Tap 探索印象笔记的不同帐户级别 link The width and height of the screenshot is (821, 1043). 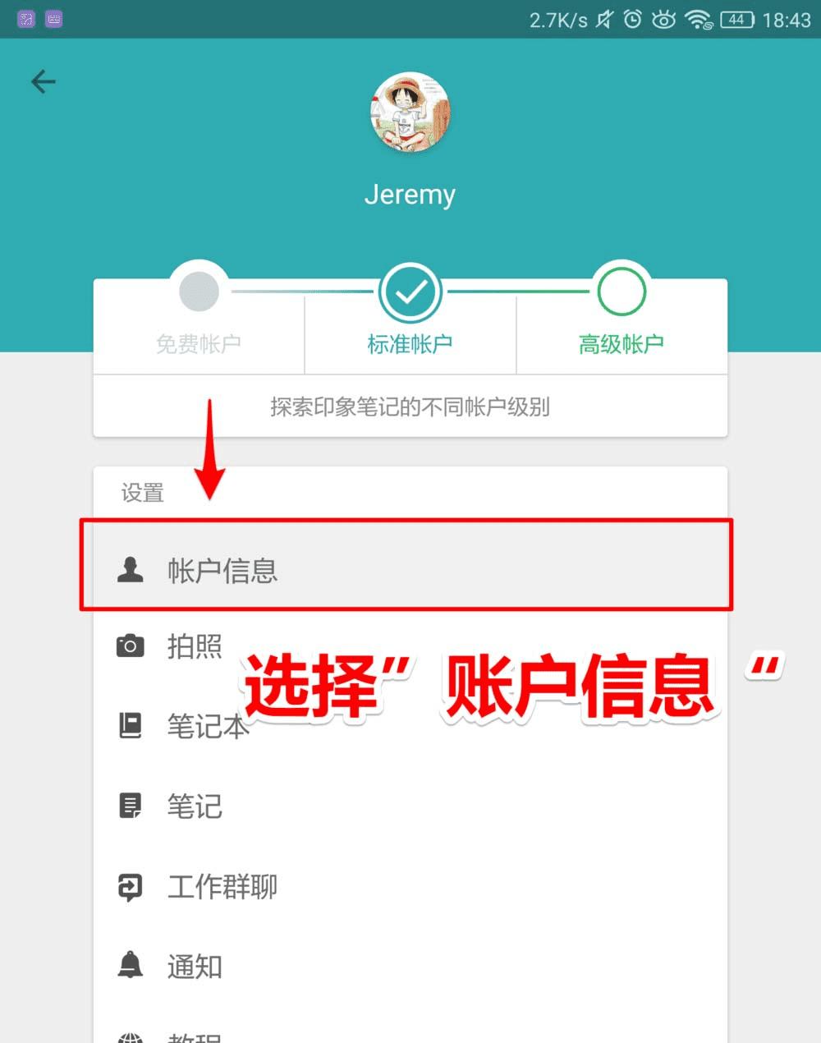point(410,407)
